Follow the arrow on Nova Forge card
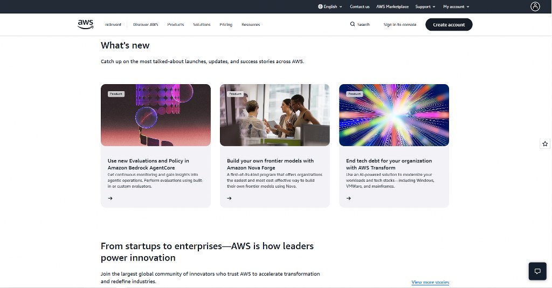Viewport: 552px width, 288px height. pos(229,198)
